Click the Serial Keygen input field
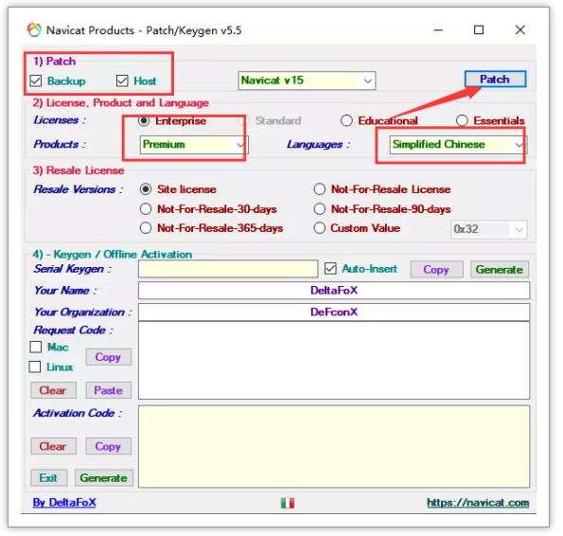This screenshot has height=536, width=563. (228, 269)
